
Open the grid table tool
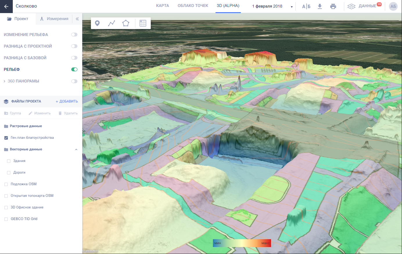(143, 23)
